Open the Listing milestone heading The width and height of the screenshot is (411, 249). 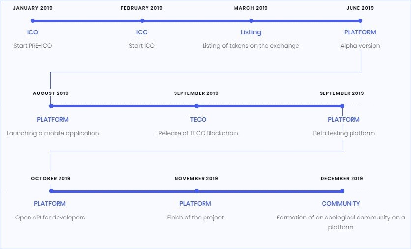tap(251, 32)
